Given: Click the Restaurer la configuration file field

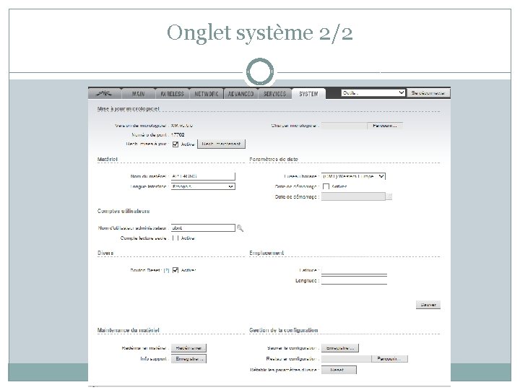Looking at the screenshot, I should (x=346, y=359).
